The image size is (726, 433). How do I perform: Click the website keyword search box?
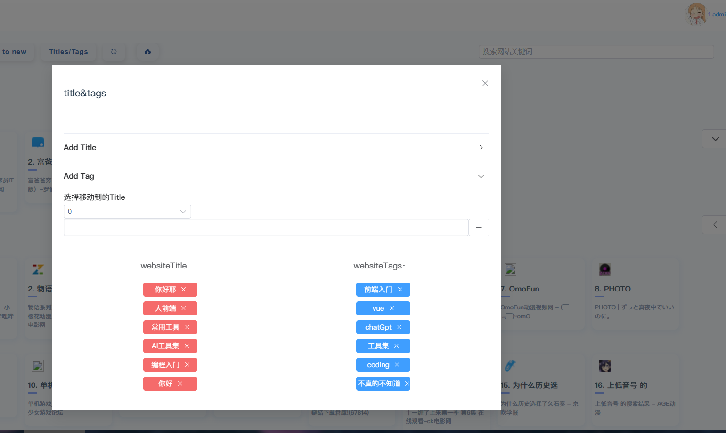596,52
